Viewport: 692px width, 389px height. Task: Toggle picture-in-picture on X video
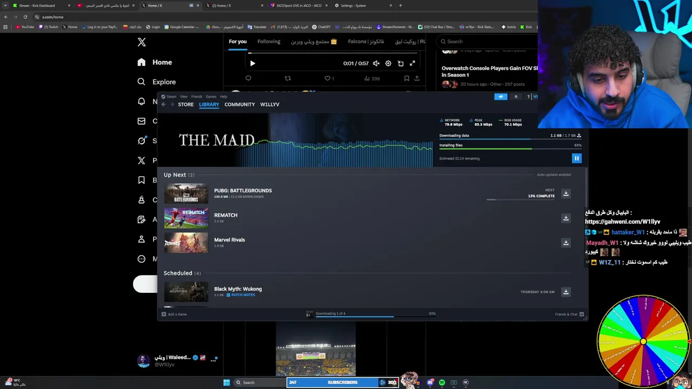(x=401, y=63)
